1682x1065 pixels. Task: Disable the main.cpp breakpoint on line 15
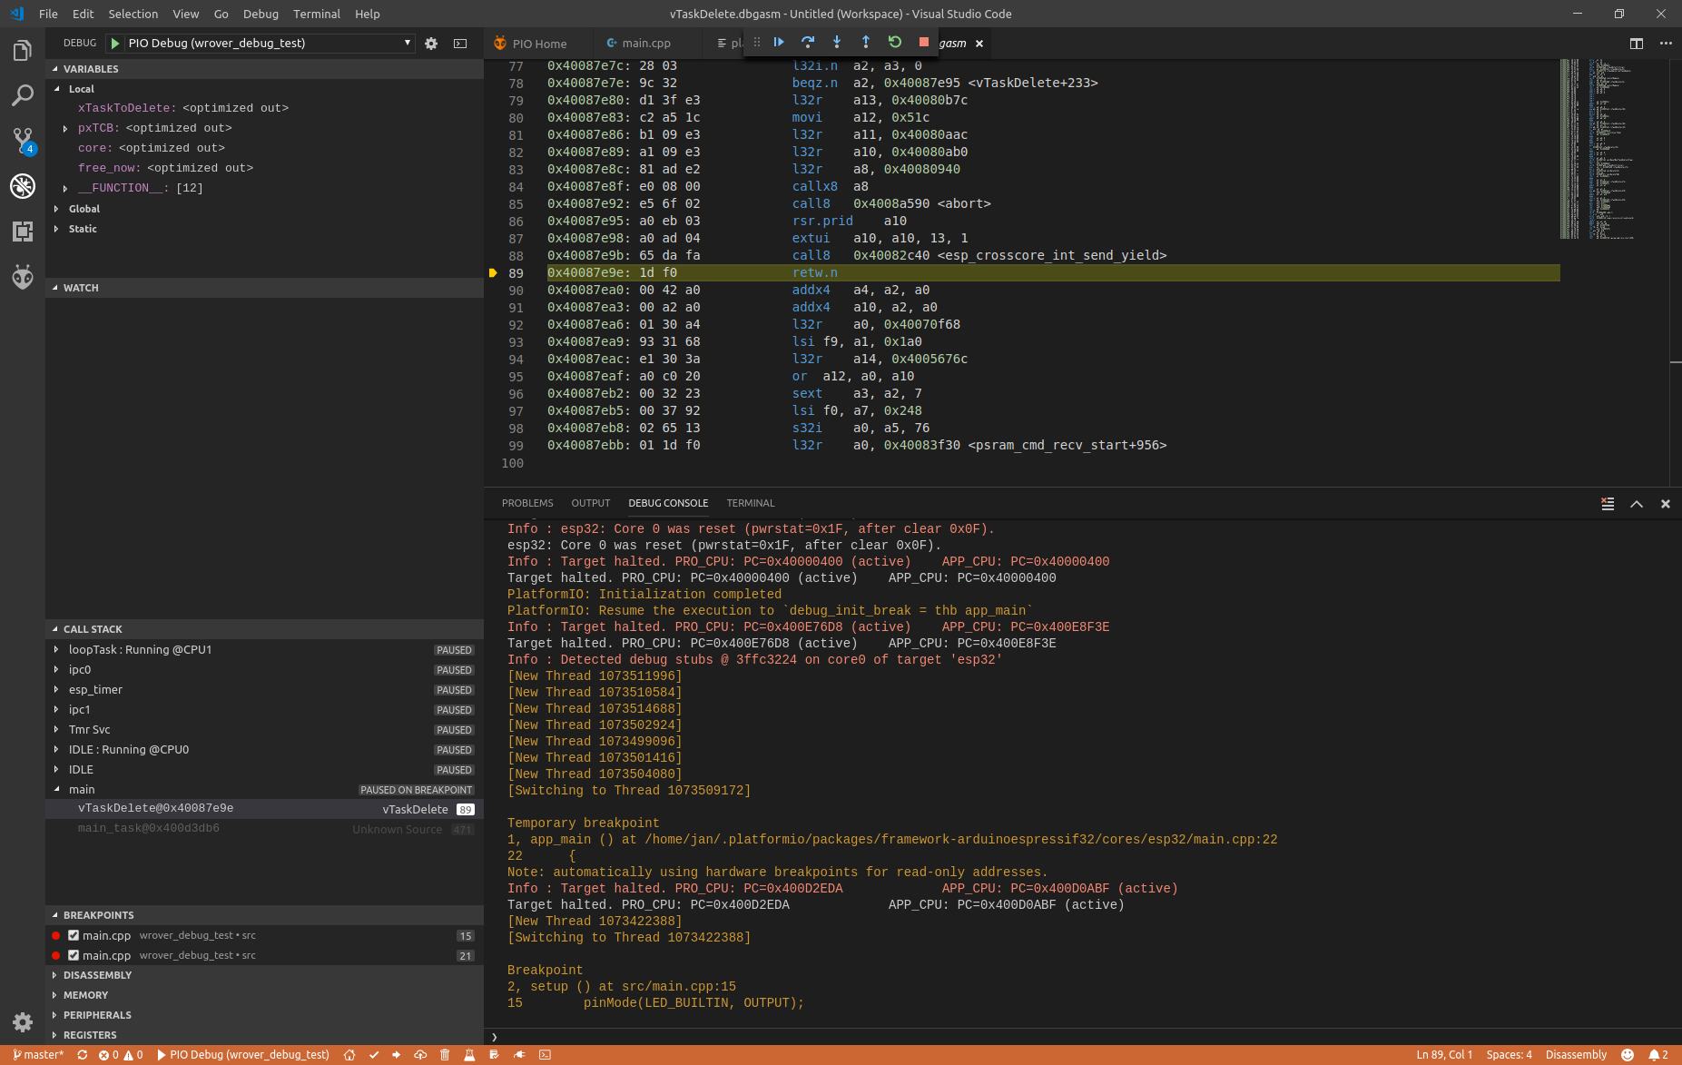click(x=73, y=934)
